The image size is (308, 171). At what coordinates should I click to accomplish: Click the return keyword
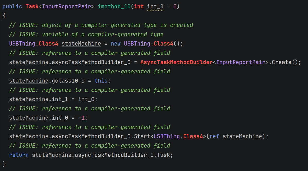click(19, 155)
